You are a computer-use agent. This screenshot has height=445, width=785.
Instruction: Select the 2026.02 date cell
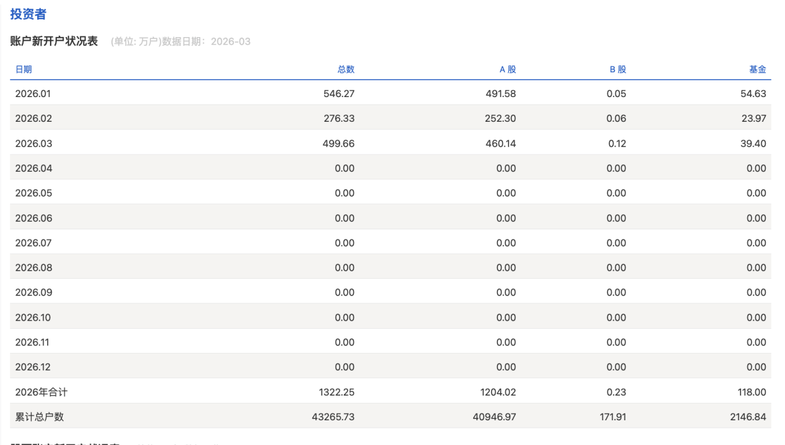[x=33, y=119]
